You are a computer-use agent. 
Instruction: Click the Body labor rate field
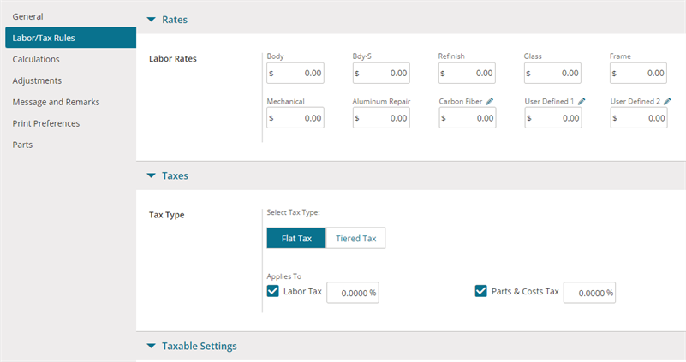coord(295,73)
